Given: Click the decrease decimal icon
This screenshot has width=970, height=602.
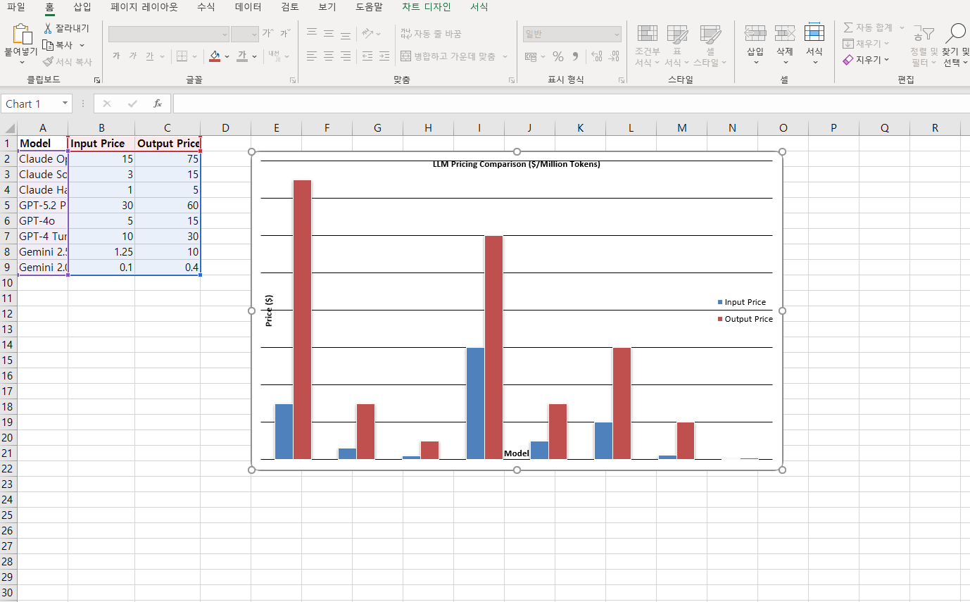Looking at the screenshot, I should coord(614,56).
